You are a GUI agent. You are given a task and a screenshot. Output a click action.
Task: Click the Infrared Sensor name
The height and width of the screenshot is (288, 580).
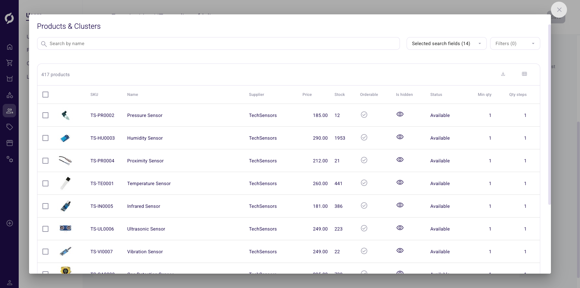(x=144, y=206)
